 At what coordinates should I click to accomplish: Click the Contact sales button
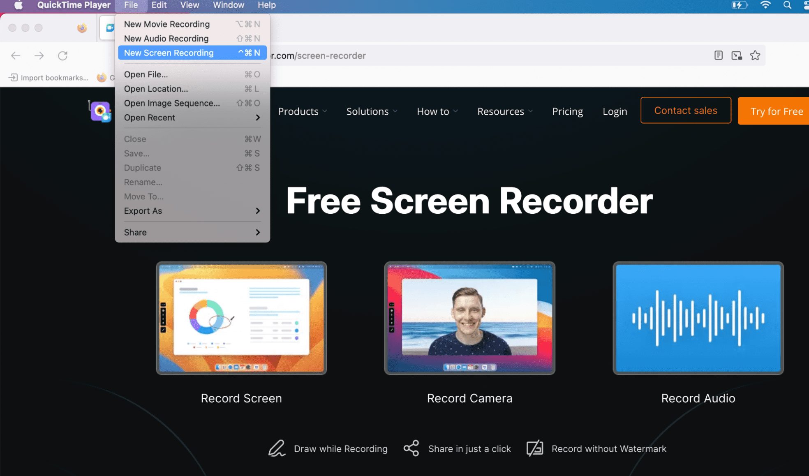pyautogui.click(x=686, y=111)
